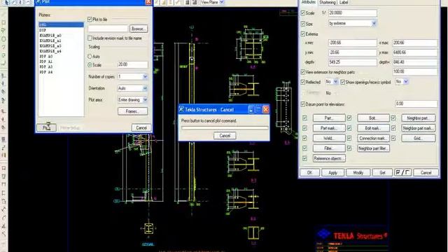The height and width of the screenshot is (252, 448).
Task: Select the rectangle drawing tool in left toolbar
Action: coord(3,22)
